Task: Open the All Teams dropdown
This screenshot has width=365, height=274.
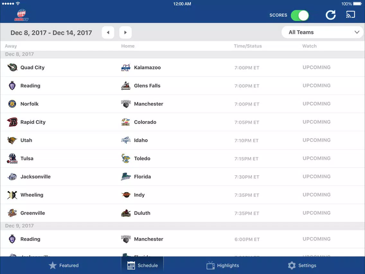Action: point(322,32)
